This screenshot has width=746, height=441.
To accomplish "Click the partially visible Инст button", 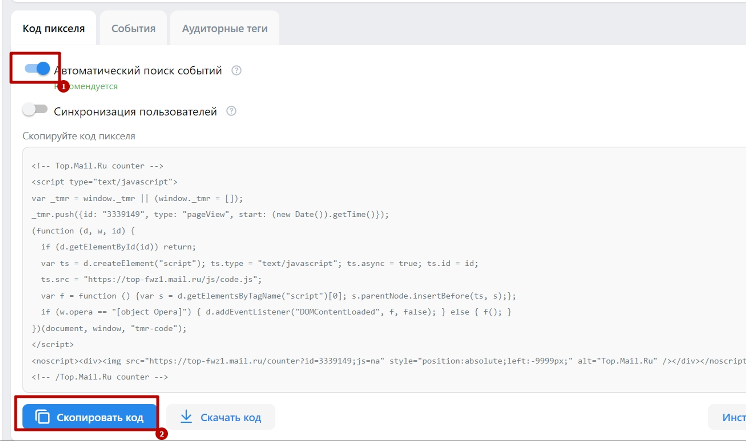I will (x=727, y=417).
